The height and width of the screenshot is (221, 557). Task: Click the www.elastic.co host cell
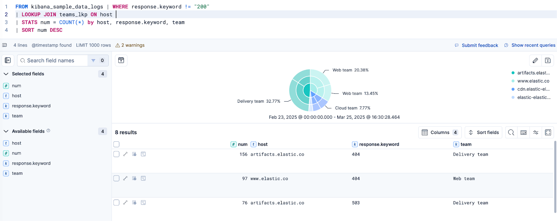pos(269,179)
